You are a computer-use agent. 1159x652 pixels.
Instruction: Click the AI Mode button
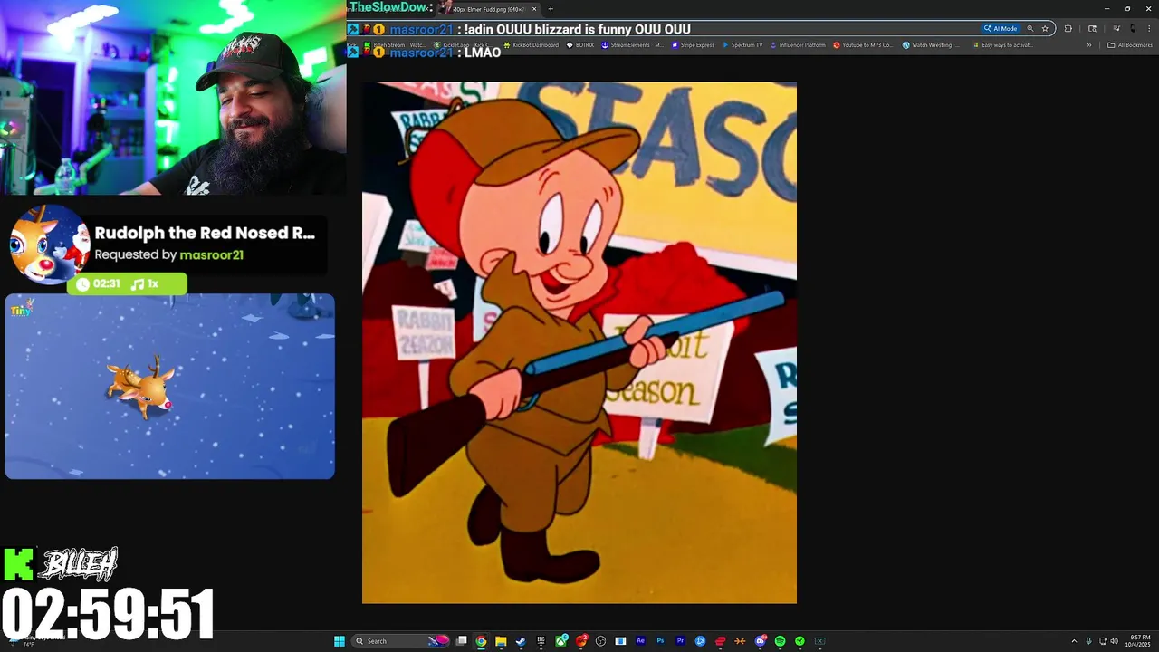1001,29
